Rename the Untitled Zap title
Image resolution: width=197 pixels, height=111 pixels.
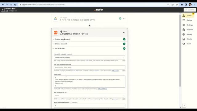click(x=10, y=9)
